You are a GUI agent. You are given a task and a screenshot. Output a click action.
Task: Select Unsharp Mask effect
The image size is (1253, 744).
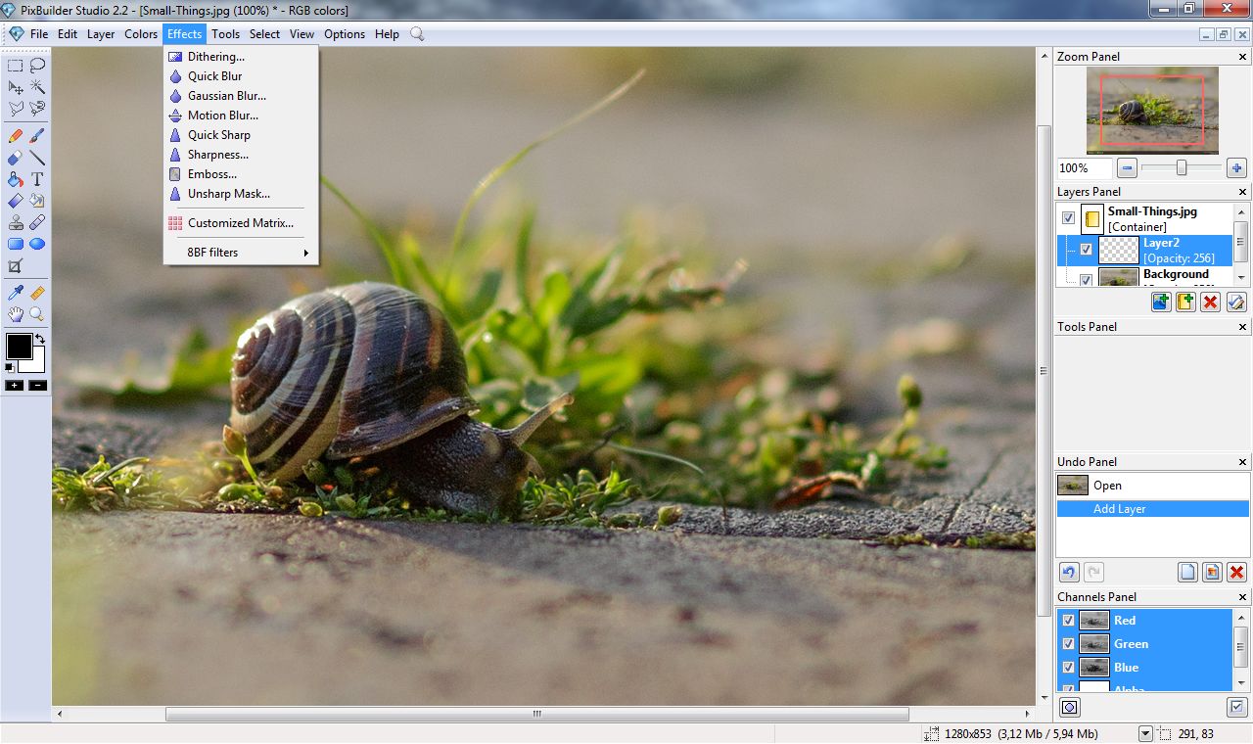[241, 193]
